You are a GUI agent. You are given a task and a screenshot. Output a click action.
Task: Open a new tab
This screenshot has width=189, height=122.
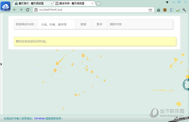pos(99,3)
